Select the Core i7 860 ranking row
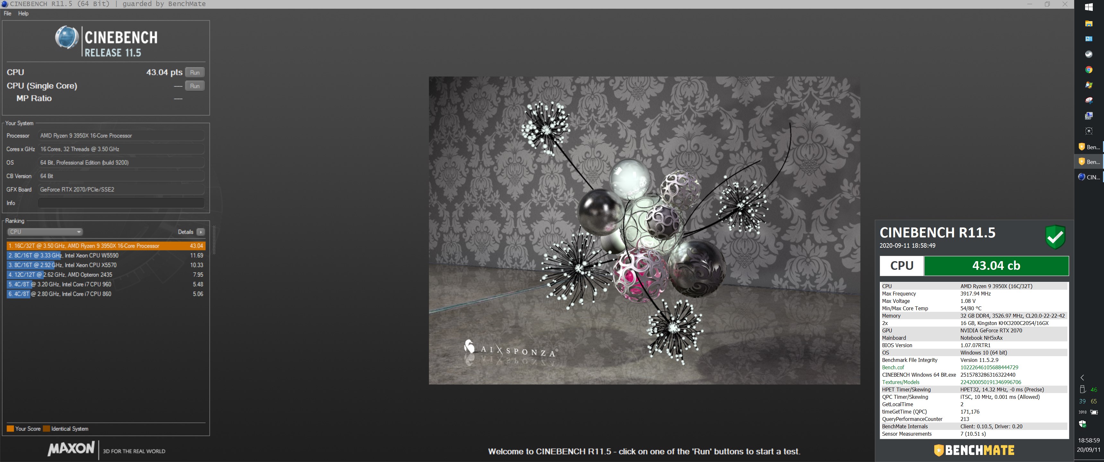1104x462 pixels. coord(106,294)
